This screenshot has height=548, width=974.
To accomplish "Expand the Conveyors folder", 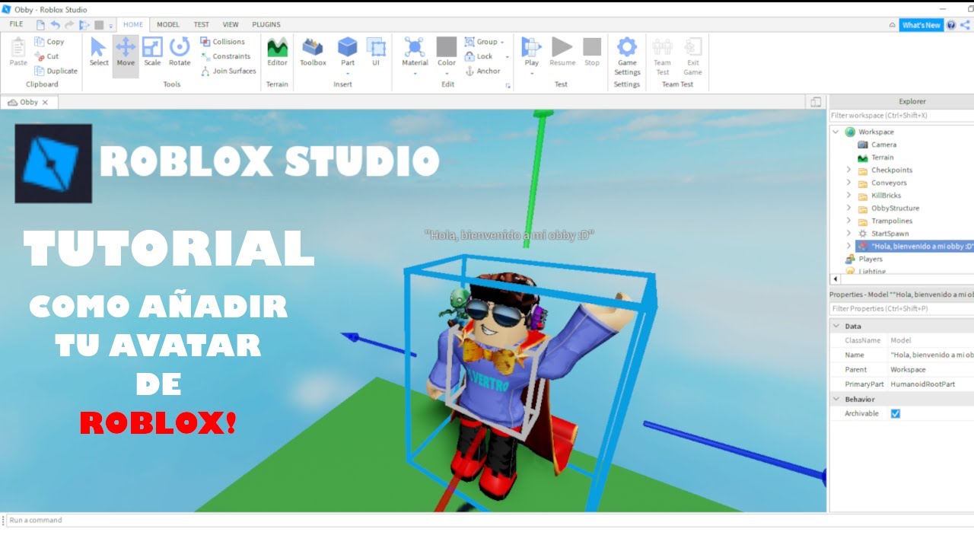I will (848, 183).
